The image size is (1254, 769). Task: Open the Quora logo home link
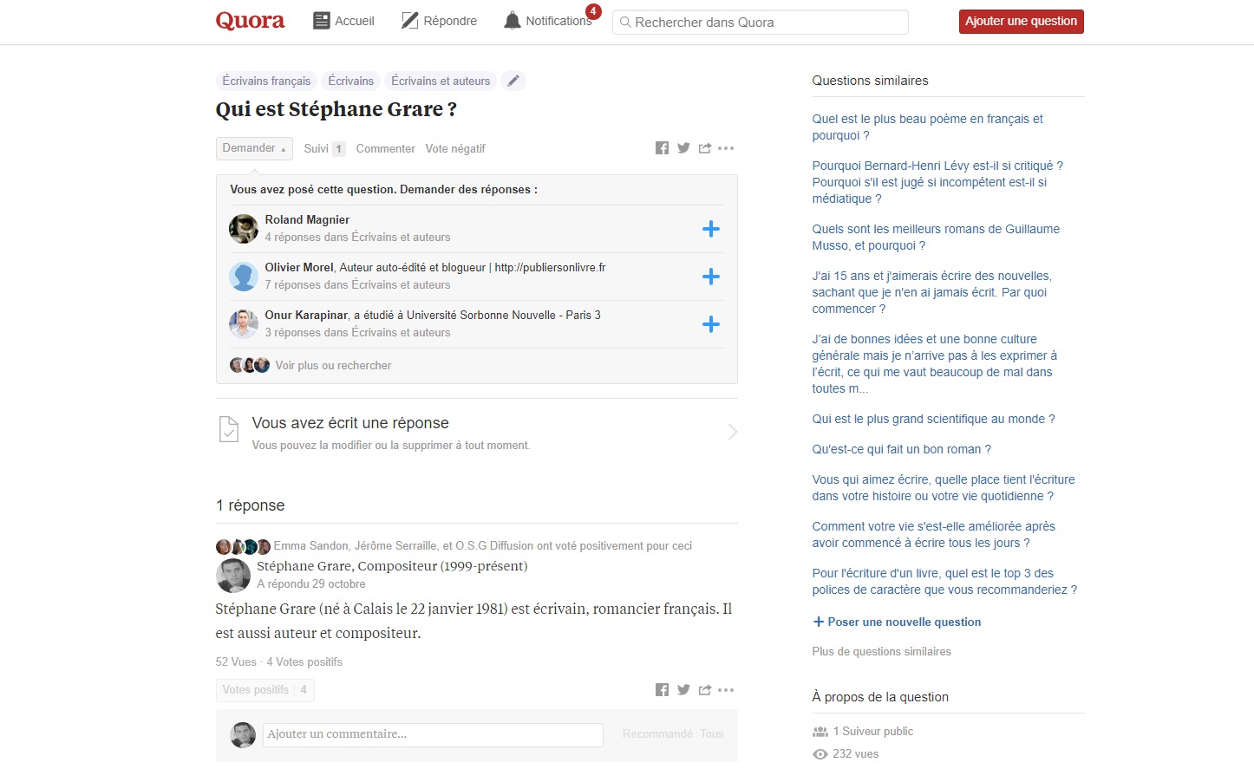[250, 21]
